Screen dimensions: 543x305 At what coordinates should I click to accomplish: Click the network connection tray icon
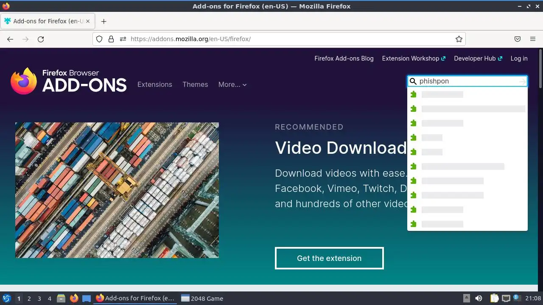(506, 298)
